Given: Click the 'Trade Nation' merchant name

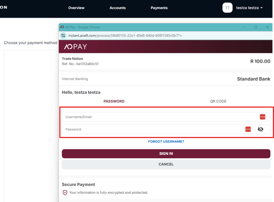Looking at the screenshot, I should 72,59.
